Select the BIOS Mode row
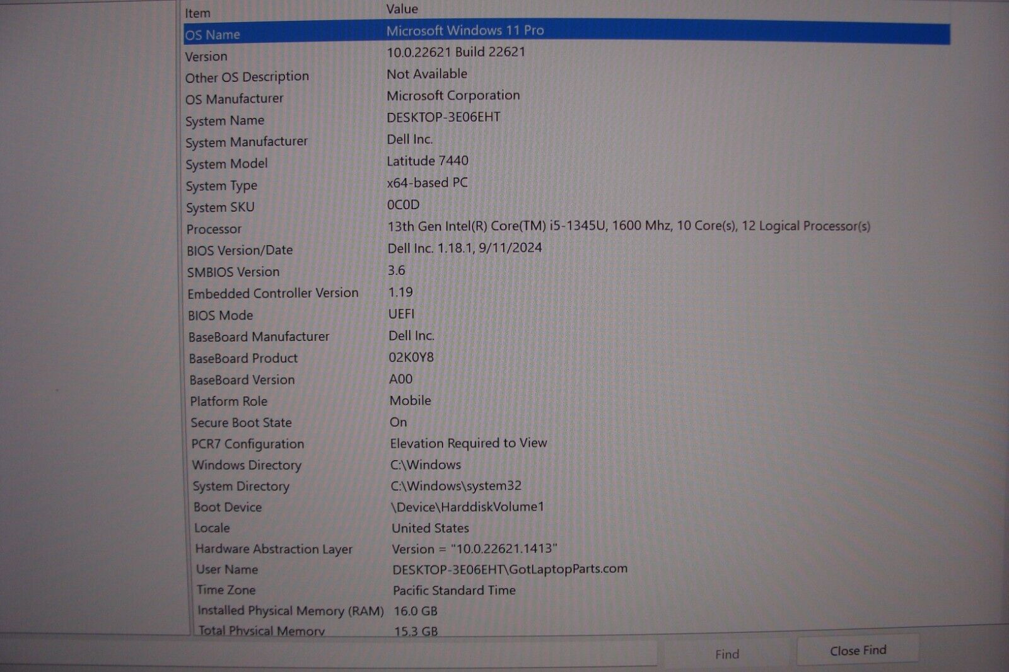This screenshot has width=1009, height=672. pyautogui.click(x=221, y=315)
